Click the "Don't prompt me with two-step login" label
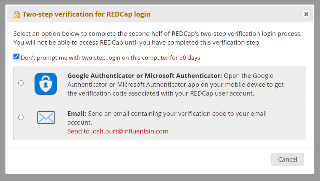 pos(110,58)
